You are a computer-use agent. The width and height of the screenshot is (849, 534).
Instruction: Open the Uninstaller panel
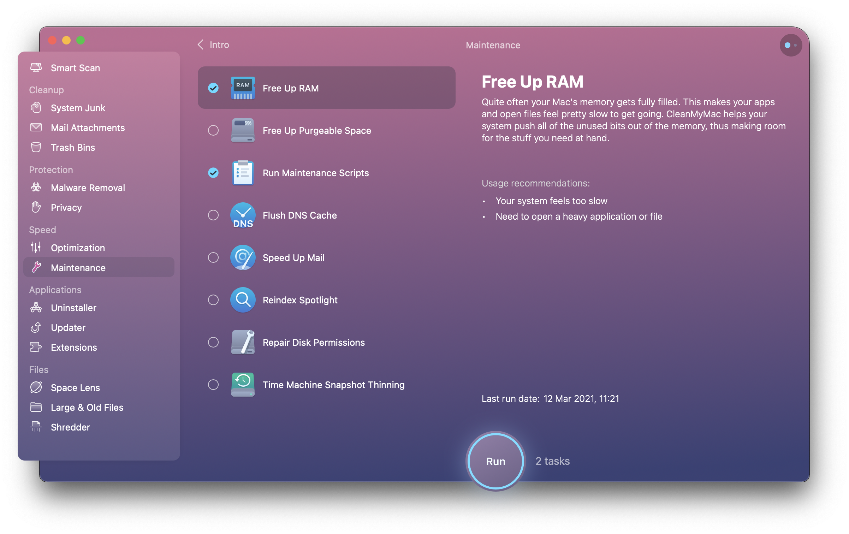pos(73,308)
